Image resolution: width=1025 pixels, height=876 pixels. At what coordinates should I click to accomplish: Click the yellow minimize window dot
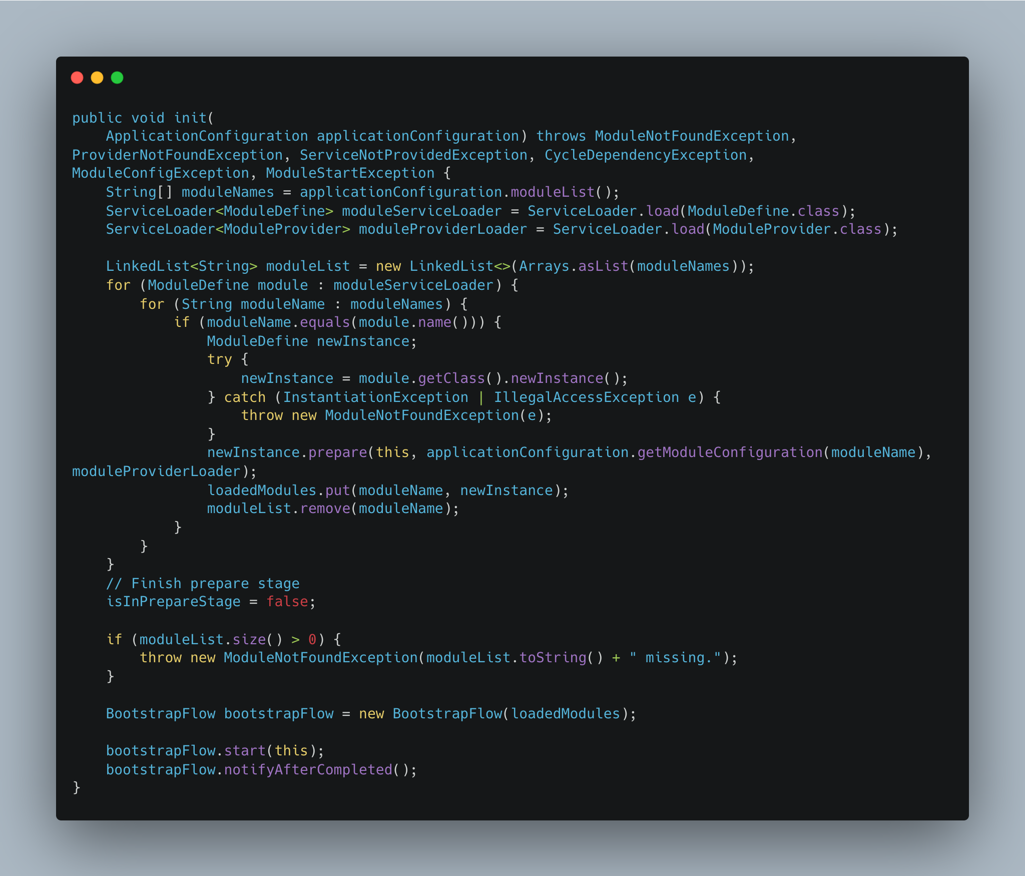coord(97,78)
